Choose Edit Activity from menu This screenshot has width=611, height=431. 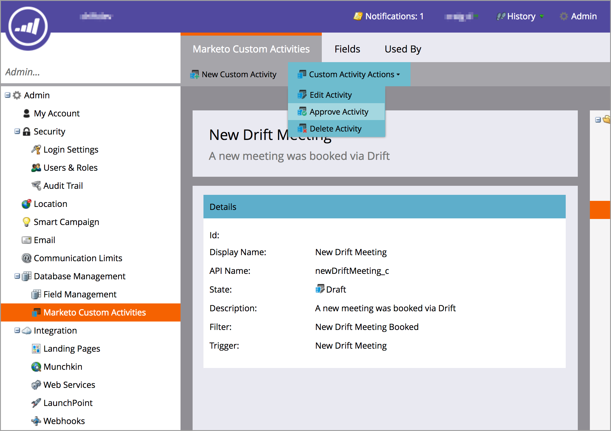[337, 95]
